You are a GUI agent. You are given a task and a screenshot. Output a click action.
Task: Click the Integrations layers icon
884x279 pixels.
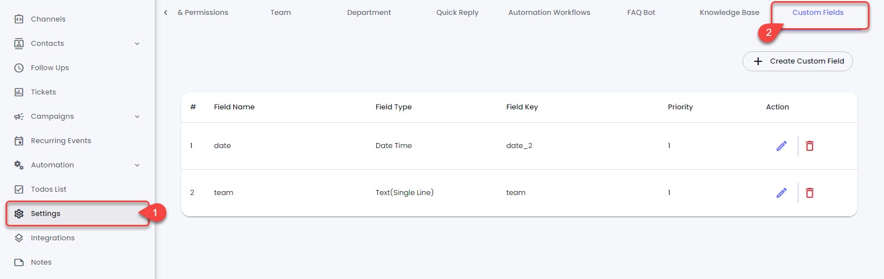tap(19, 238)
